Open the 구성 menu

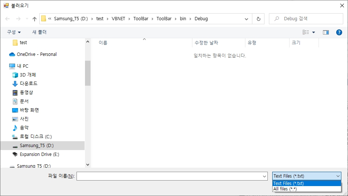(14, 32)
